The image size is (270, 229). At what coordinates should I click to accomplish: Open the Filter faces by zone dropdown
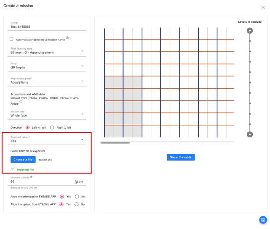tap(47, 51)
